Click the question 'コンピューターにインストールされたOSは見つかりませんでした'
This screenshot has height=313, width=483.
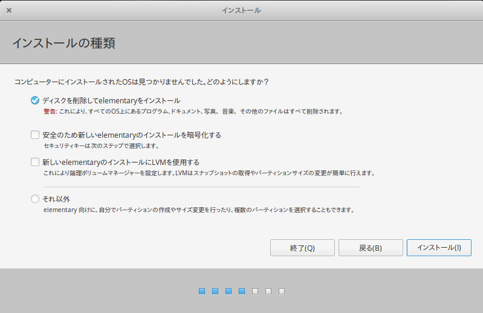pyautogui.click(x=108, y=82)
